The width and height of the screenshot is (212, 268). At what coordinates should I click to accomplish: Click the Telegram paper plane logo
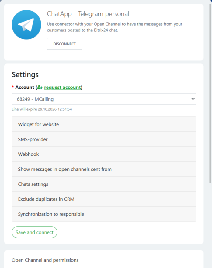(26, 25)
